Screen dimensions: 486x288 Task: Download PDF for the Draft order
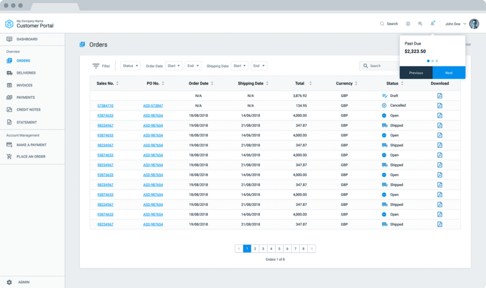point(439,96)
